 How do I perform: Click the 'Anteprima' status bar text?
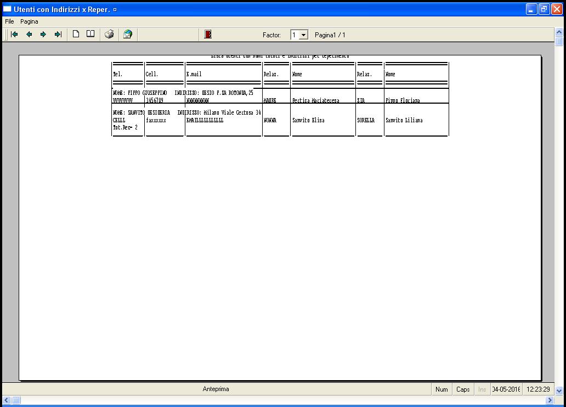click(216, 389)
